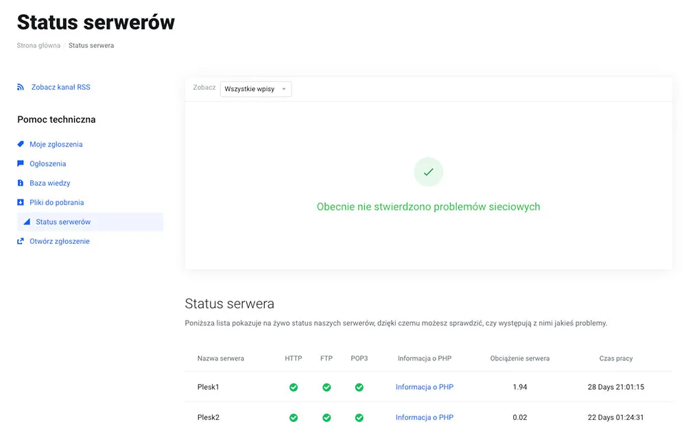Go to Moje zgłoszenia
The width and height of the screenshot is (686, 433).
pos(56,144)
